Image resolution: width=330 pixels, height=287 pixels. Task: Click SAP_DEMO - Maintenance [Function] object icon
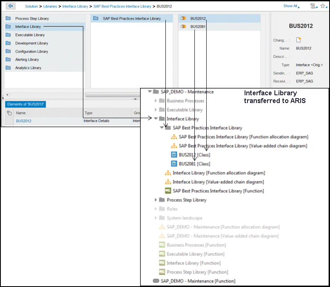(x=156, y=281)
